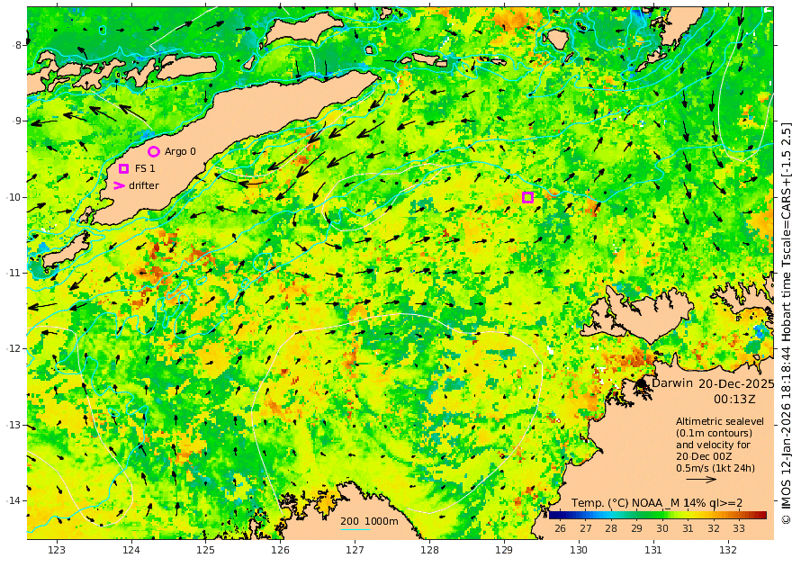Click the cyan depth contour sample line
792x567 pixels.
[x=355, y=529]
